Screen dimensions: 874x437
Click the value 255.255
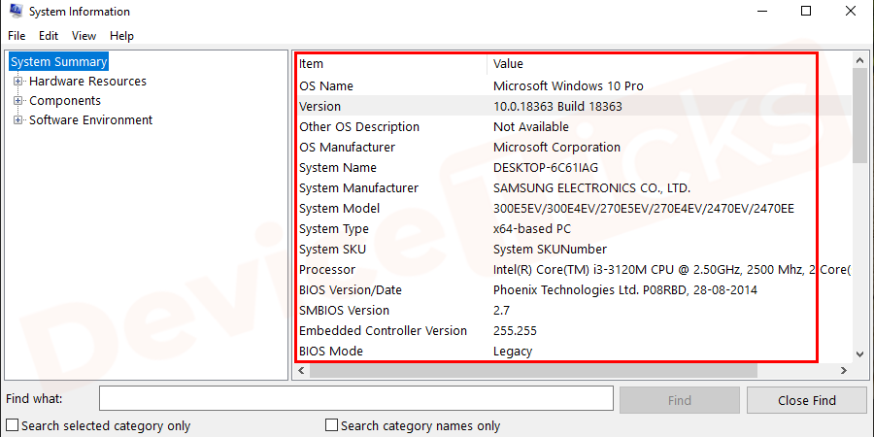[x=515, y=331]
